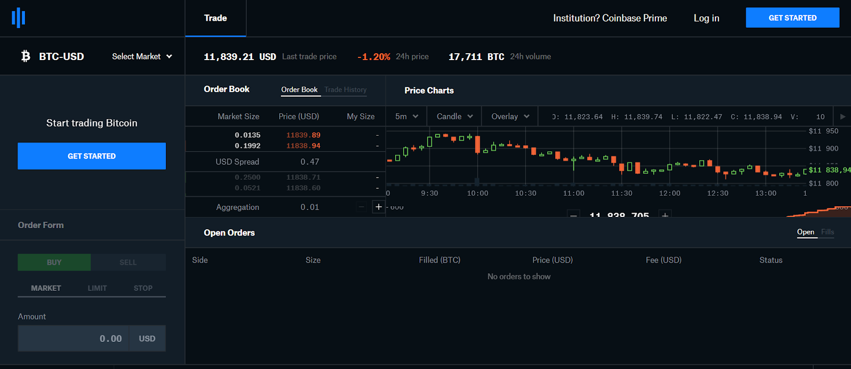Image resolution: width=851 pixels, height=369 pixels.
Task: Select the BUY toggle in Order Form
Action: 54,262
